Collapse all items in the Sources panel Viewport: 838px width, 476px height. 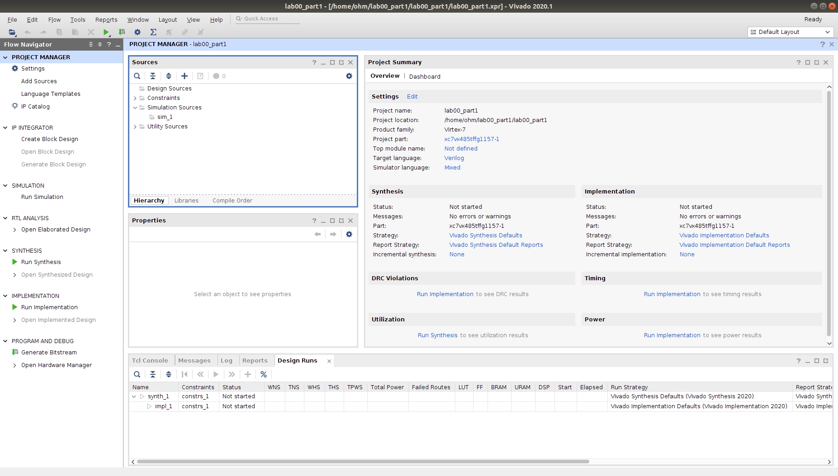[x=153, y=76]
